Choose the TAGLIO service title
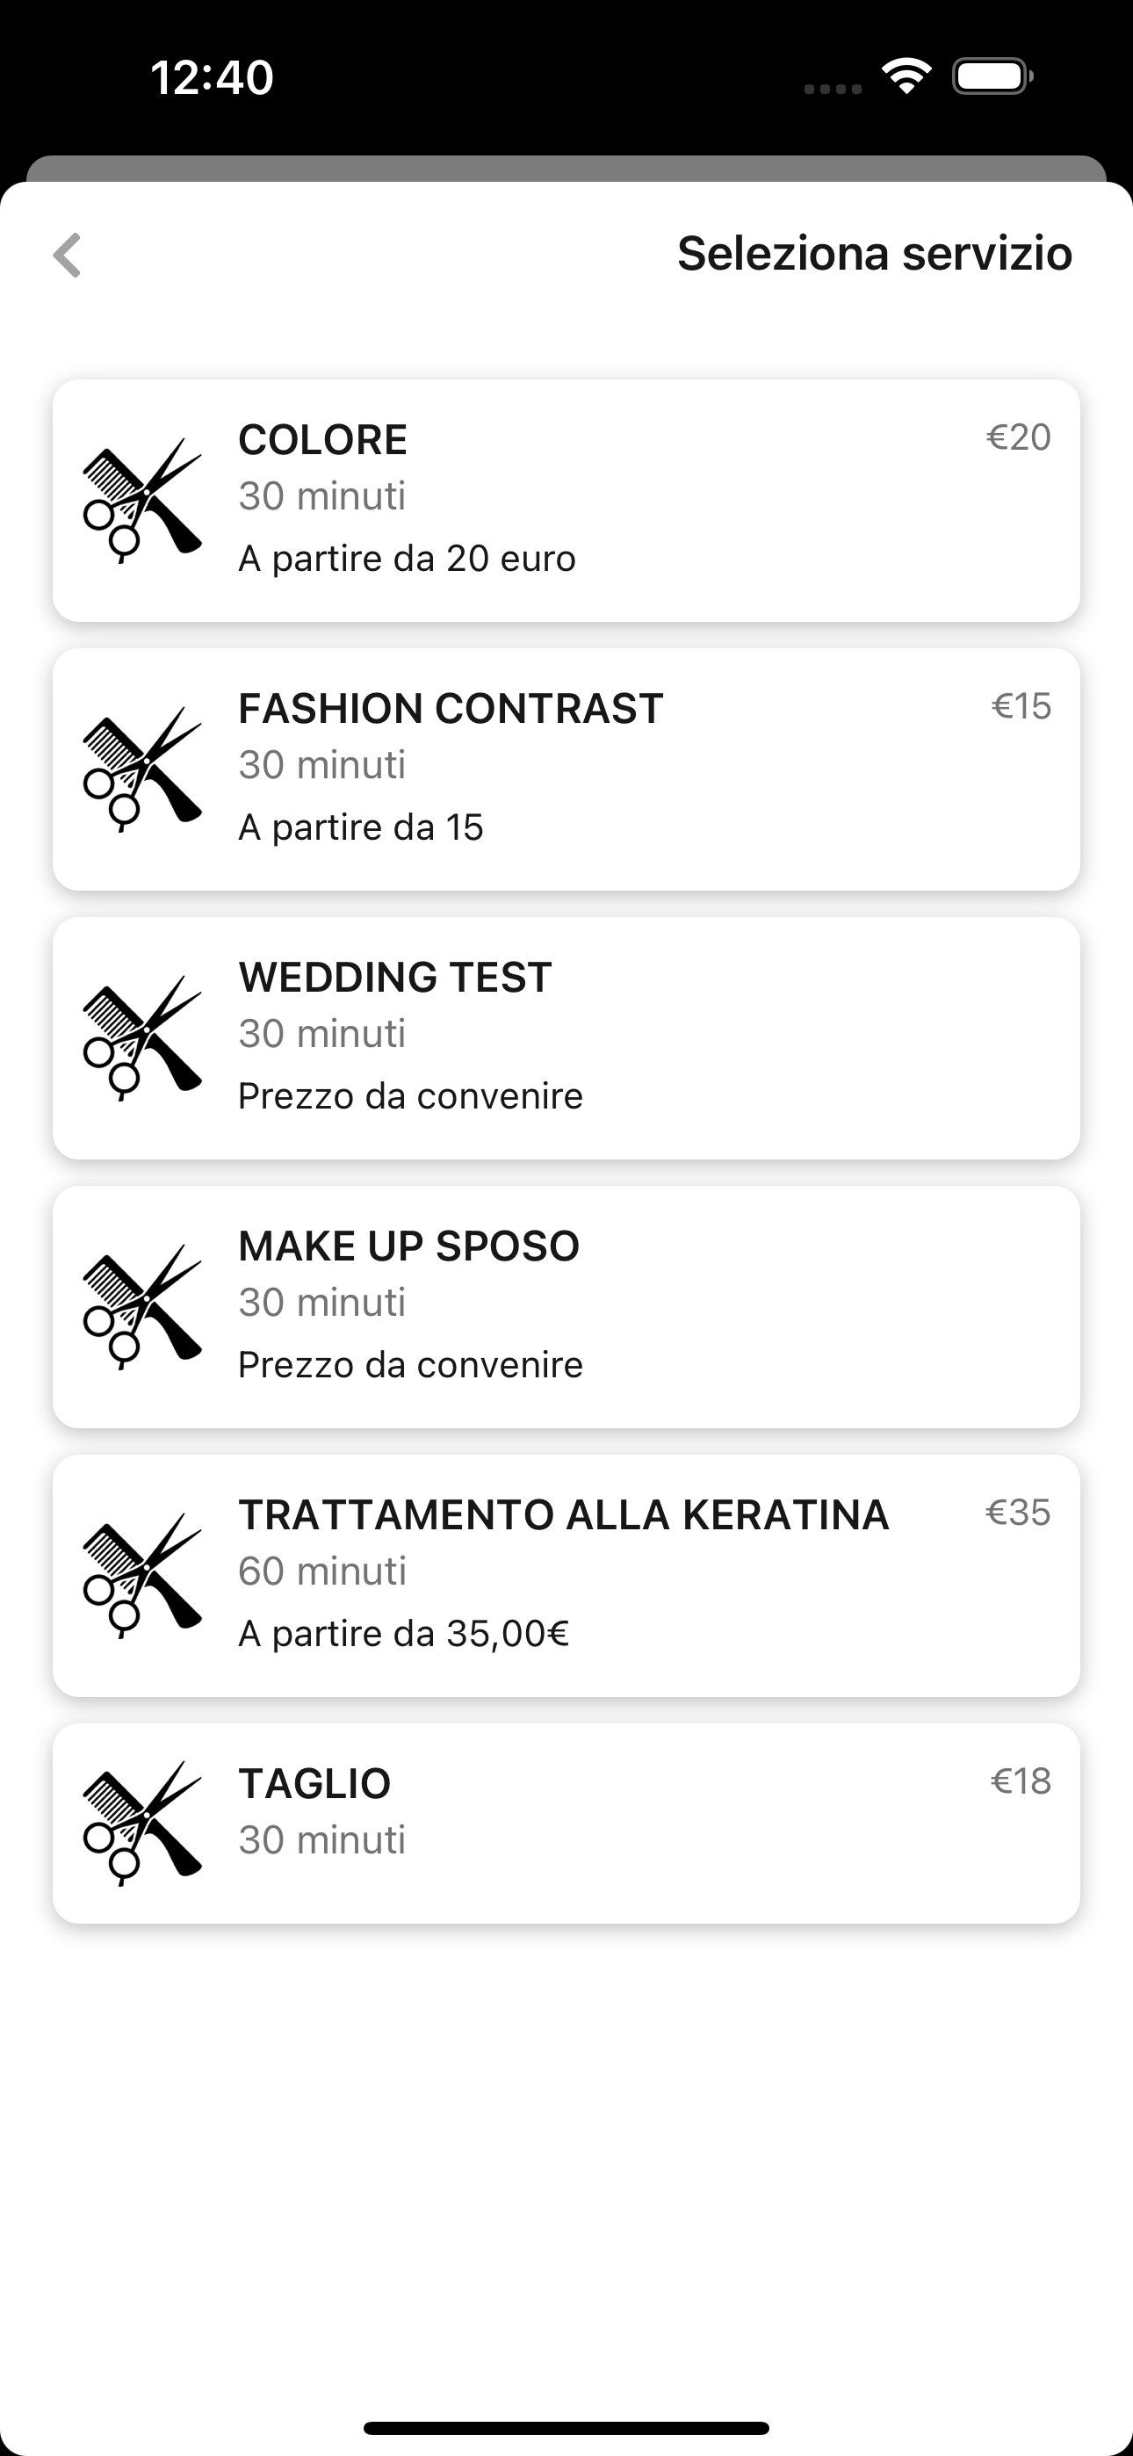 (x=314, y=1785)
